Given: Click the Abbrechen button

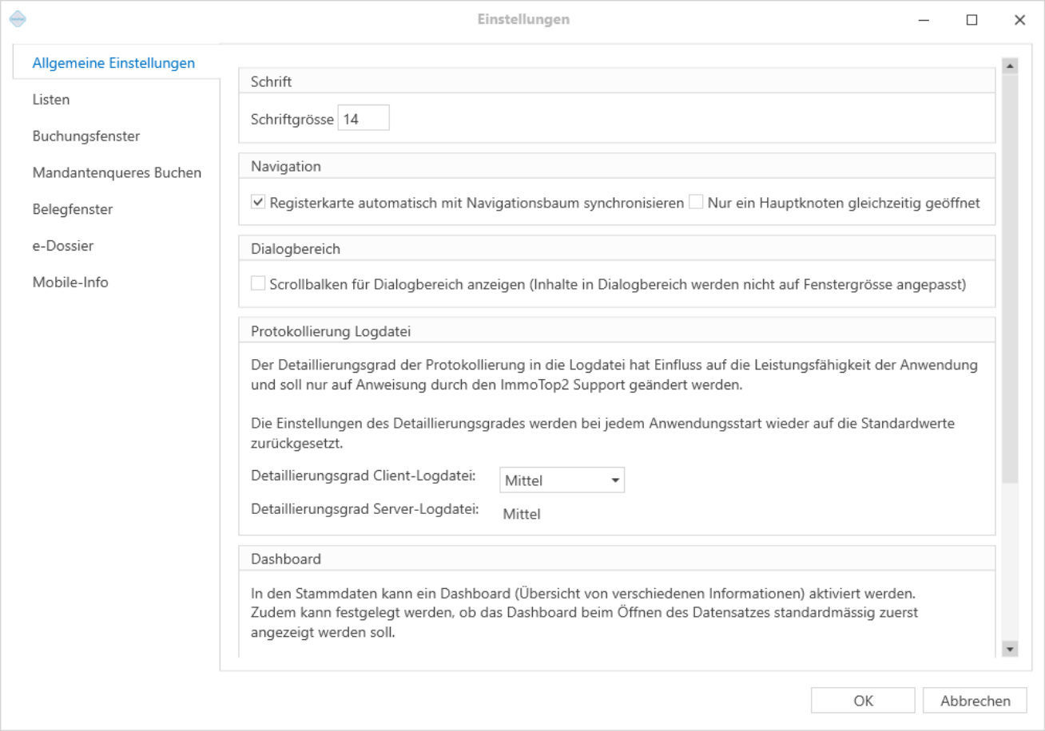Looking at the screenshot, I should [975, 701].
